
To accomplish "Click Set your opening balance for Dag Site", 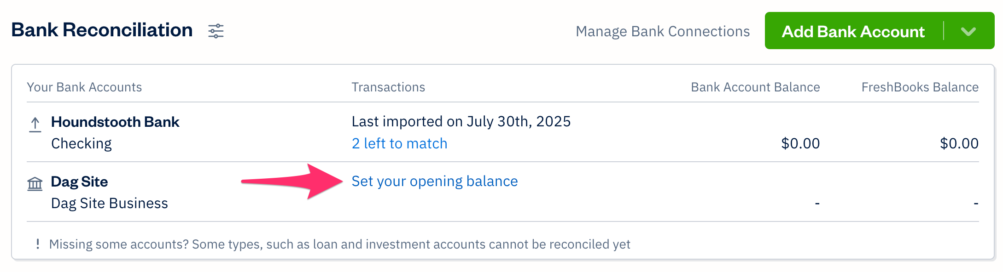I will pyautogui.click(x=435, y=181).
